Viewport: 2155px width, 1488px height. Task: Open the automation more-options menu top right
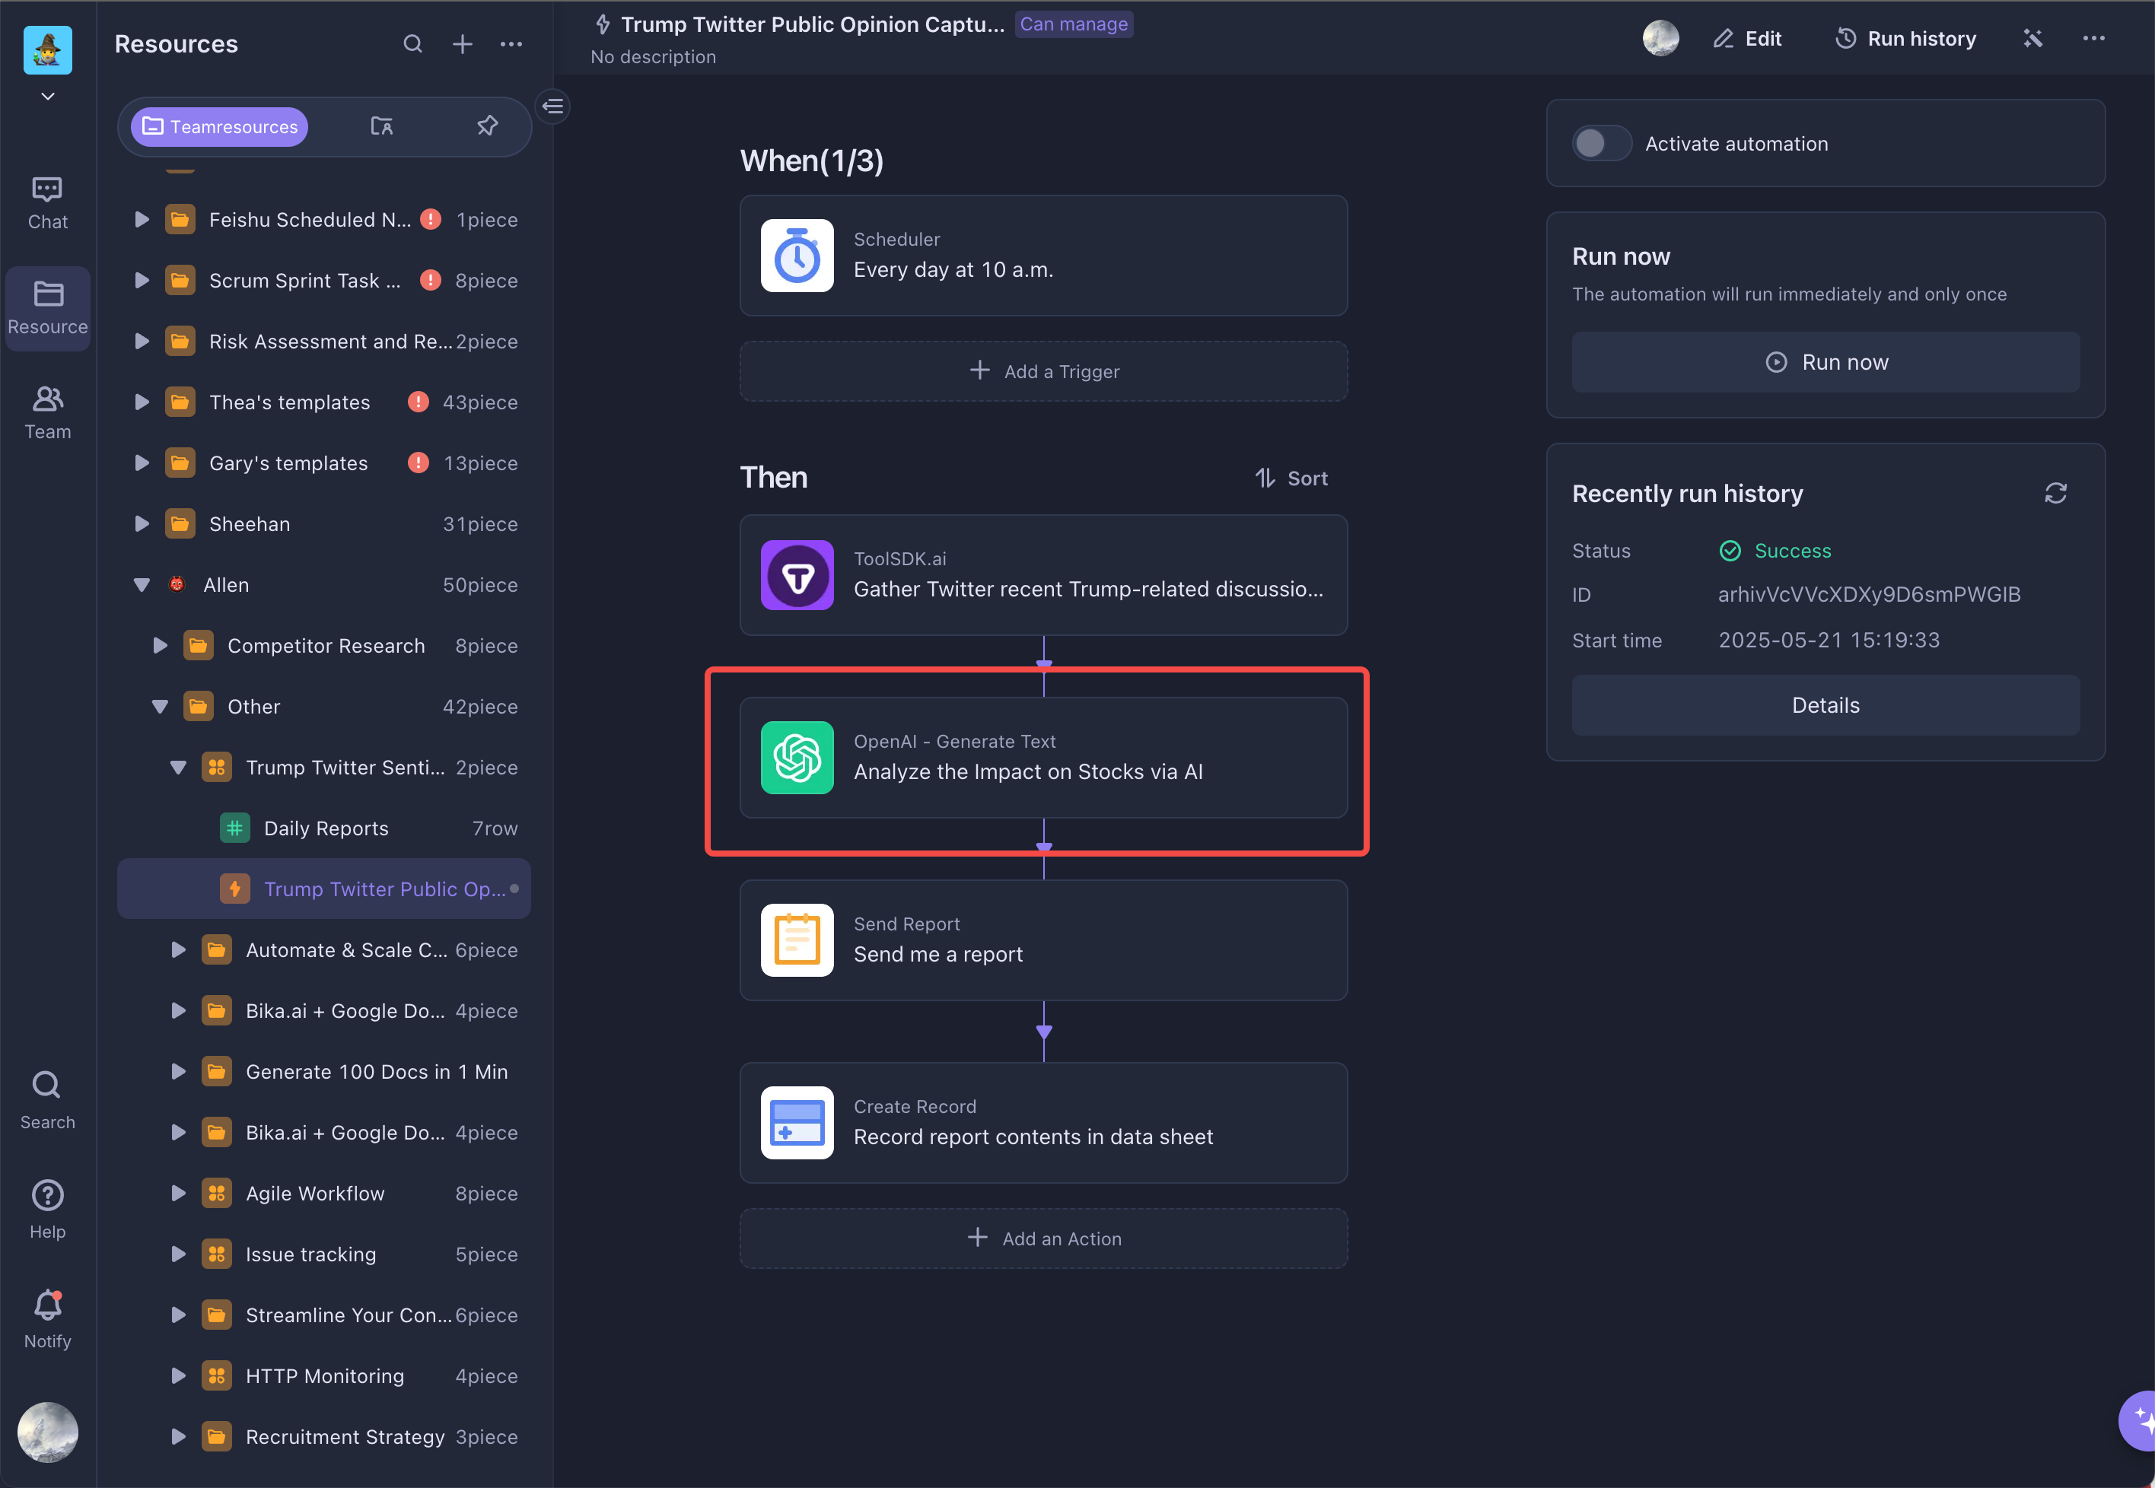[2093, 38]
